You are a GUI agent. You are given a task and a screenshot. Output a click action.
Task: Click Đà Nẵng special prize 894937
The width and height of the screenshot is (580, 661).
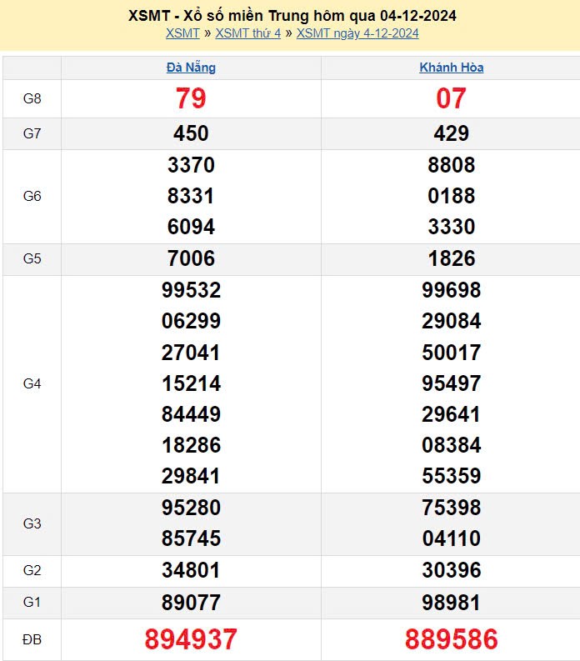tap(191, 639)
